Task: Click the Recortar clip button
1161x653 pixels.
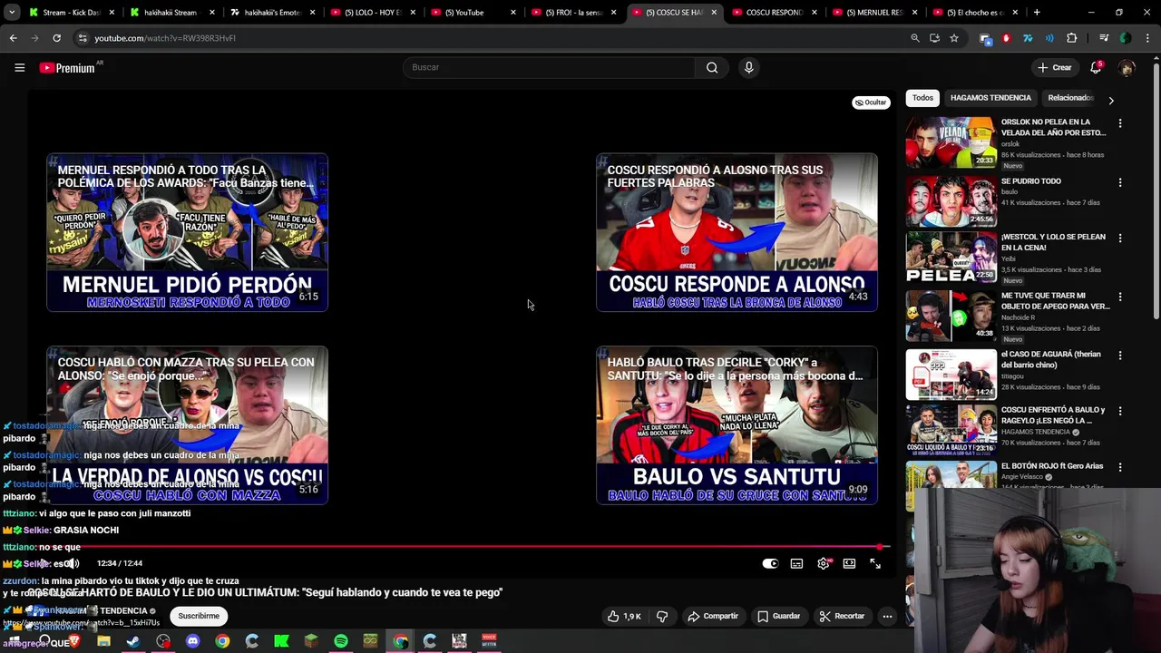Action: pyautogui.click(x=843, y=616)
